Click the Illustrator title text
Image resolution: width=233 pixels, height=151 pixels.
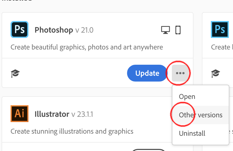[52, 114]
